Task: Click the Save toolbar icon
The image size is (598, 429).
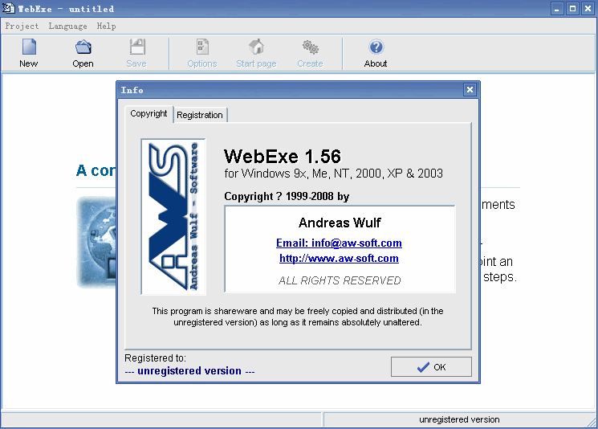Action: coord(137,47)
